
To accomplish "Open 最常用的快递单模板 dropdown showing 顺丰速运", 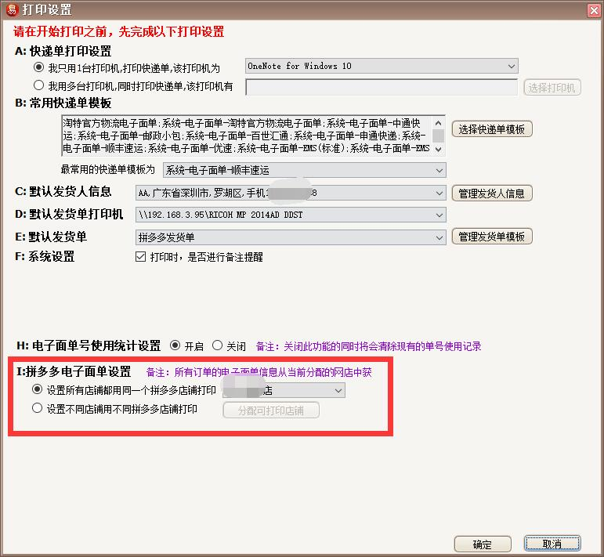I will [304, 170].
